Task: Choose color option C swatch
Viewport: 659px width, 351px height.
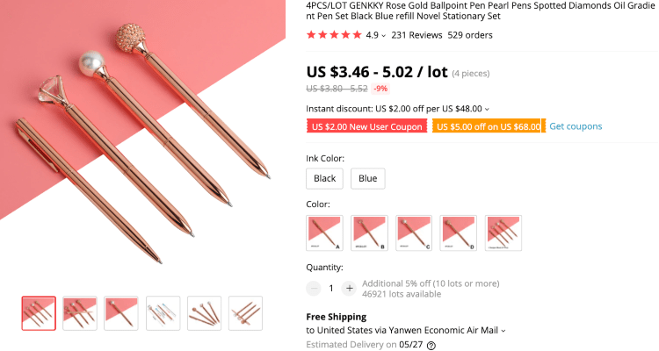Action: coord(414,233)
